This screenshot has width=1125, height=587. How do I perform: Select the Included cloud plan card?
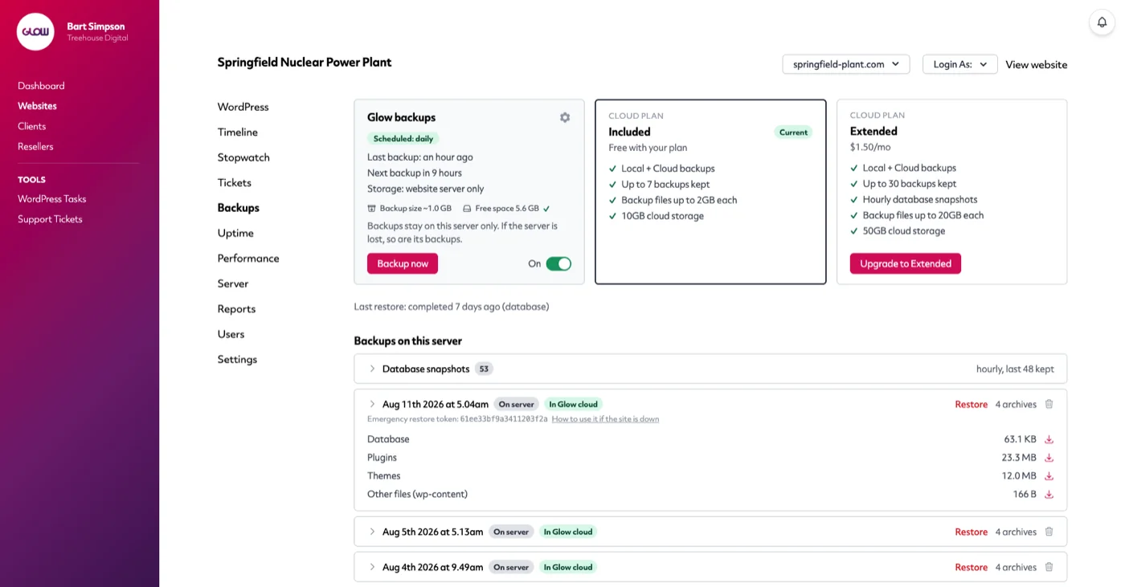pos(710,192)
